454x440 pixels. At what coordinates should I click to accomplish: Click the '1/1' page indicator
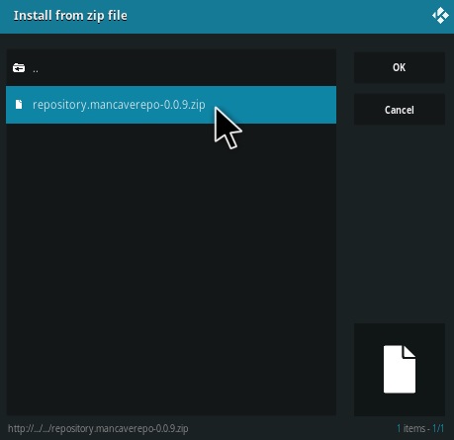pyautogui.click(x=438, y=428)
